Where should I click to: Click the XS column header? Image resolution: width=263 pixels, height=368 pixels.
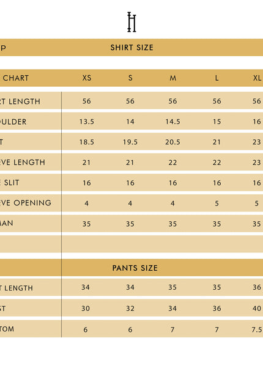(x=87, y=78)
